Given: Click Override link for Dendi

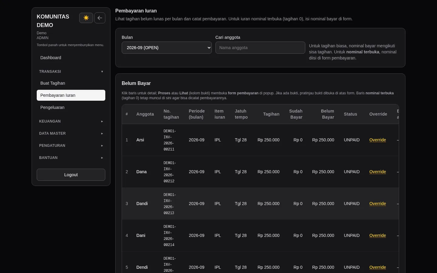Looking at the screenshot, I should (378, 267).
